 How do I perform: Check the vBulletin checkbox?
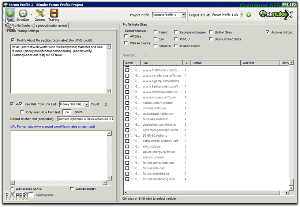[x=155, y=46]
